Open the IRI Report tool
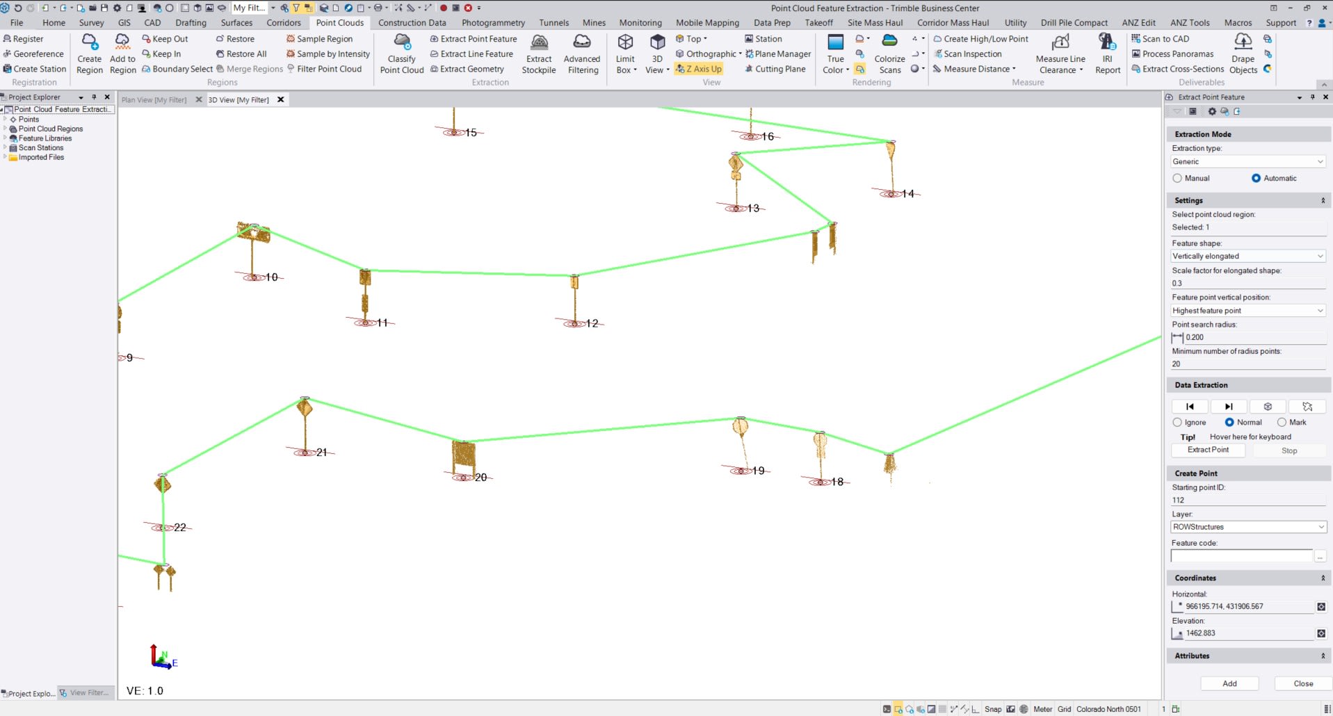This screenshot has height=716, width=1333. click(x=1107, y=54)
